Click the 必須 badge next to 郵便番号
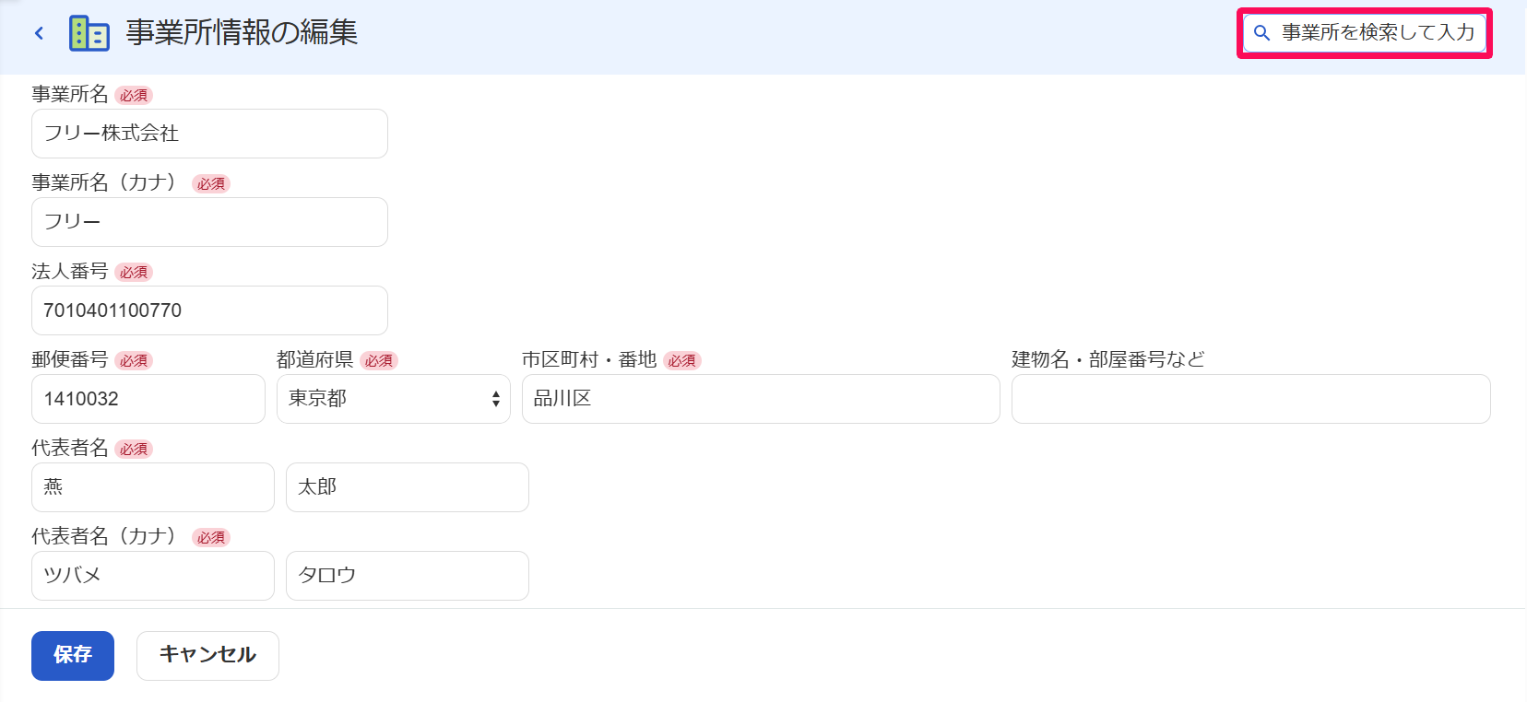 click(134, 360)
